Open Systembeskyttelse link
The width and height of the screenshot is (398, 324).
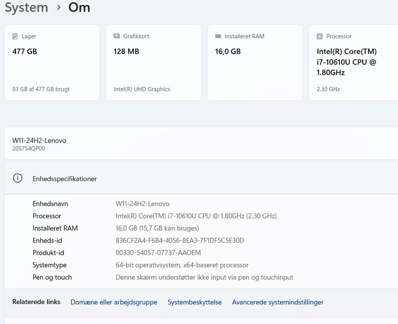pos(194,302)
